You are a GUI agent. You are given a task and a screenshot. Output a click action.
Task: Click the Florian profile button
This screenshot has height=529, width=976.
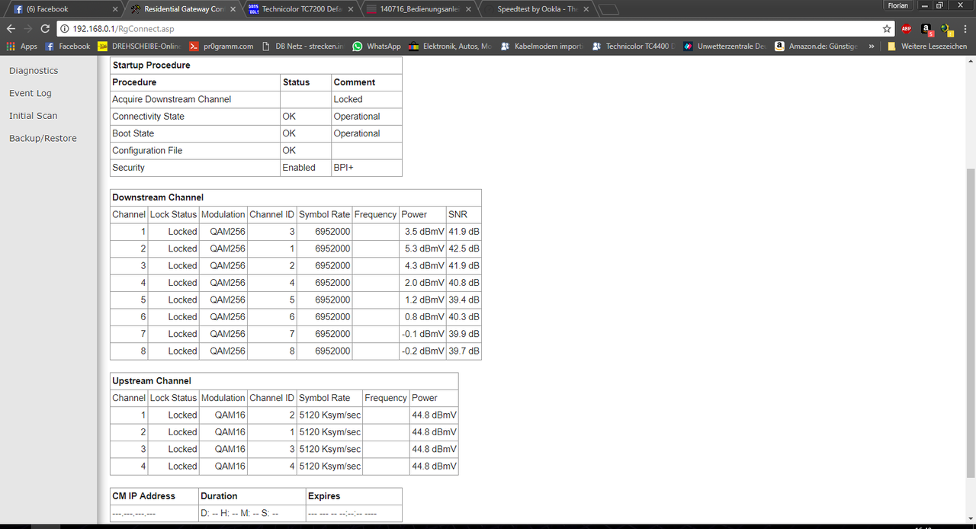898,5
